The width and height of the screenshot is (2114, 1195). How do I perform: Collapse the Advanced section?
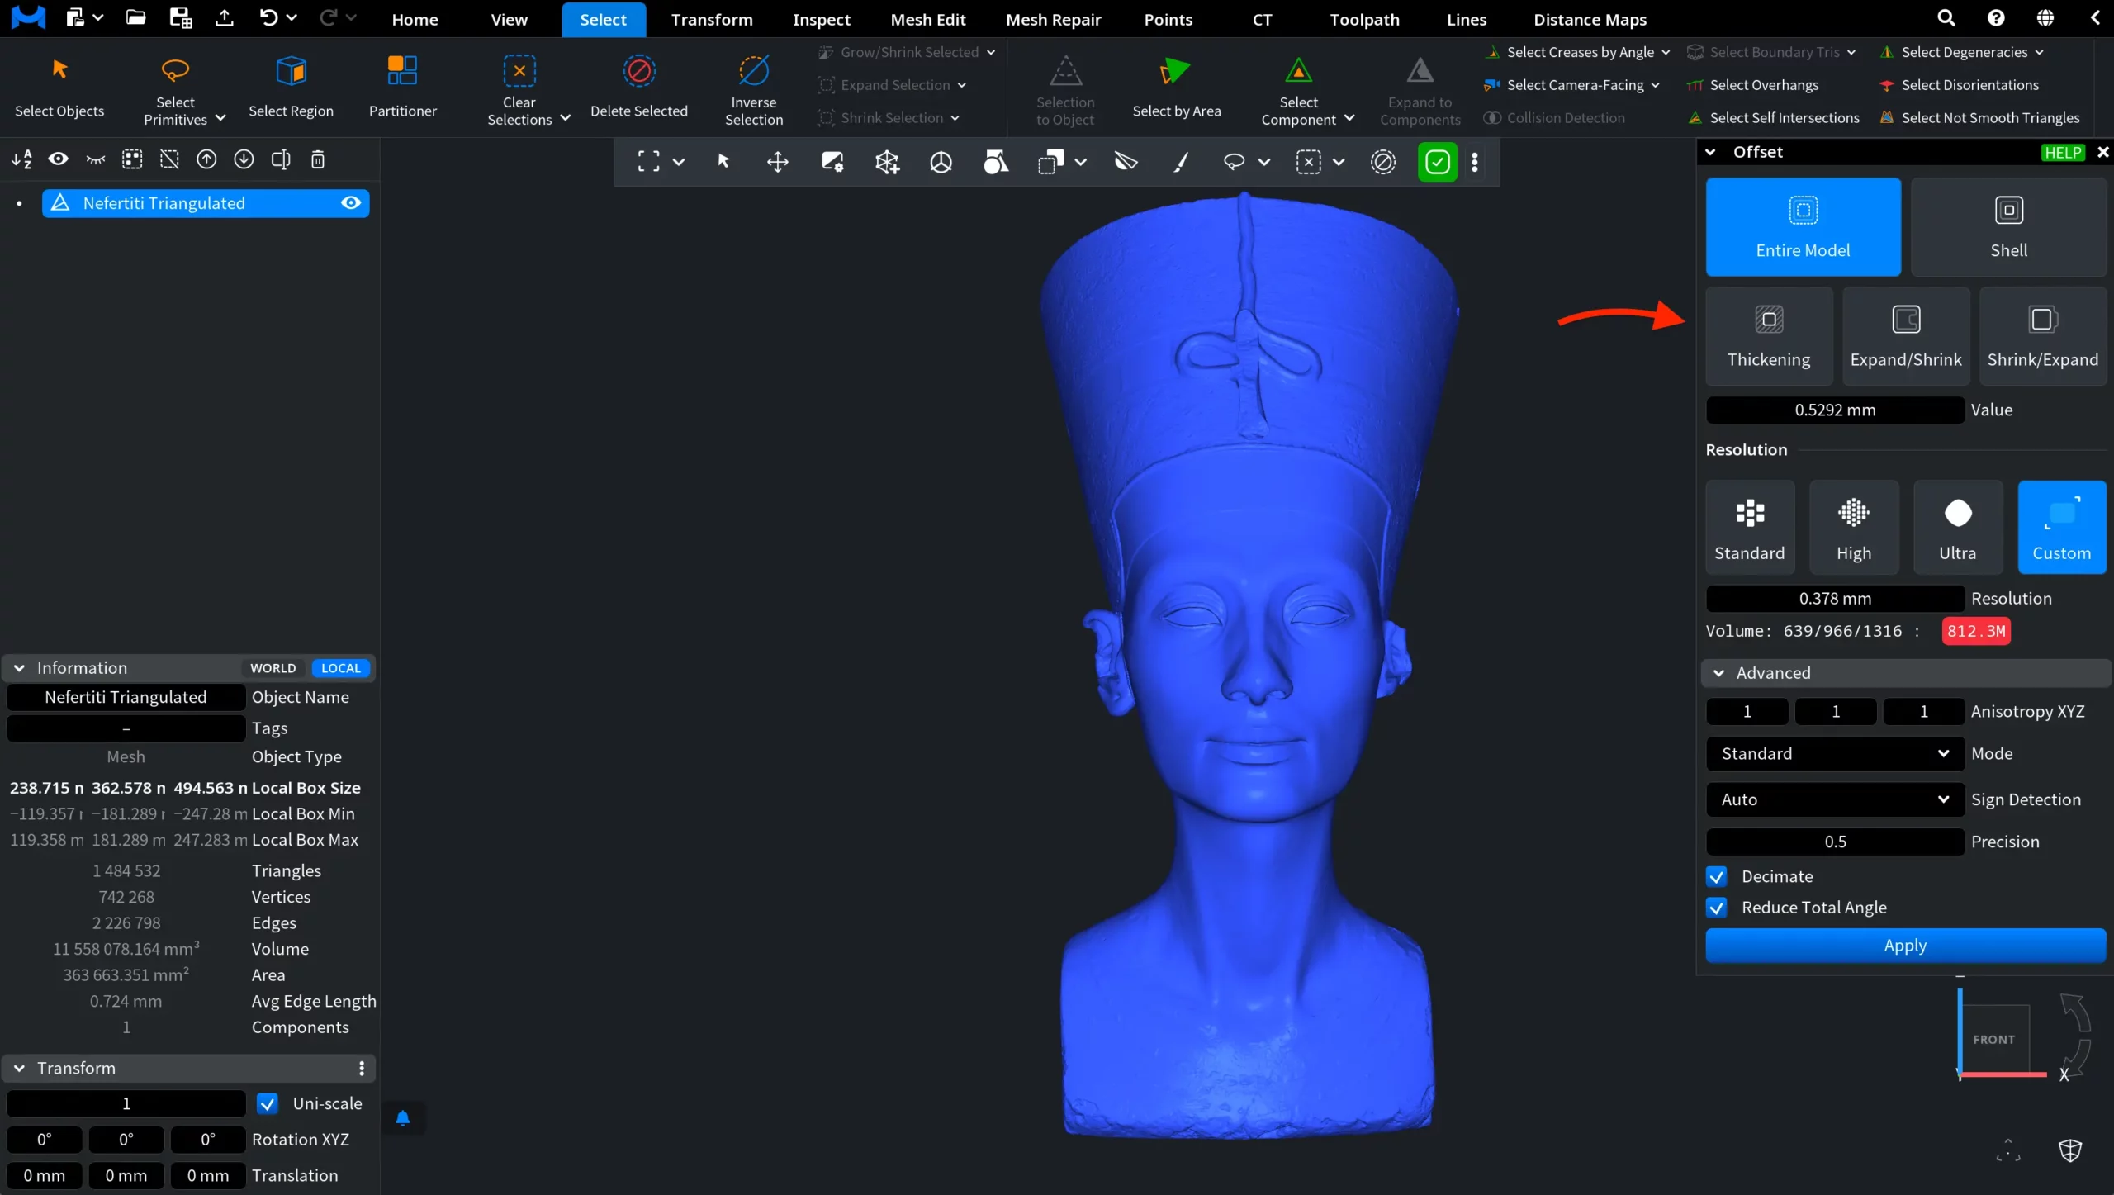[1719, 673]
